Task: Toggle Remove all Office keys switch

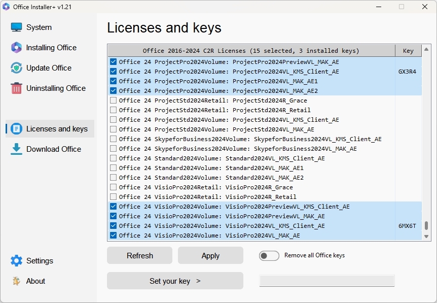Action: 269,256
